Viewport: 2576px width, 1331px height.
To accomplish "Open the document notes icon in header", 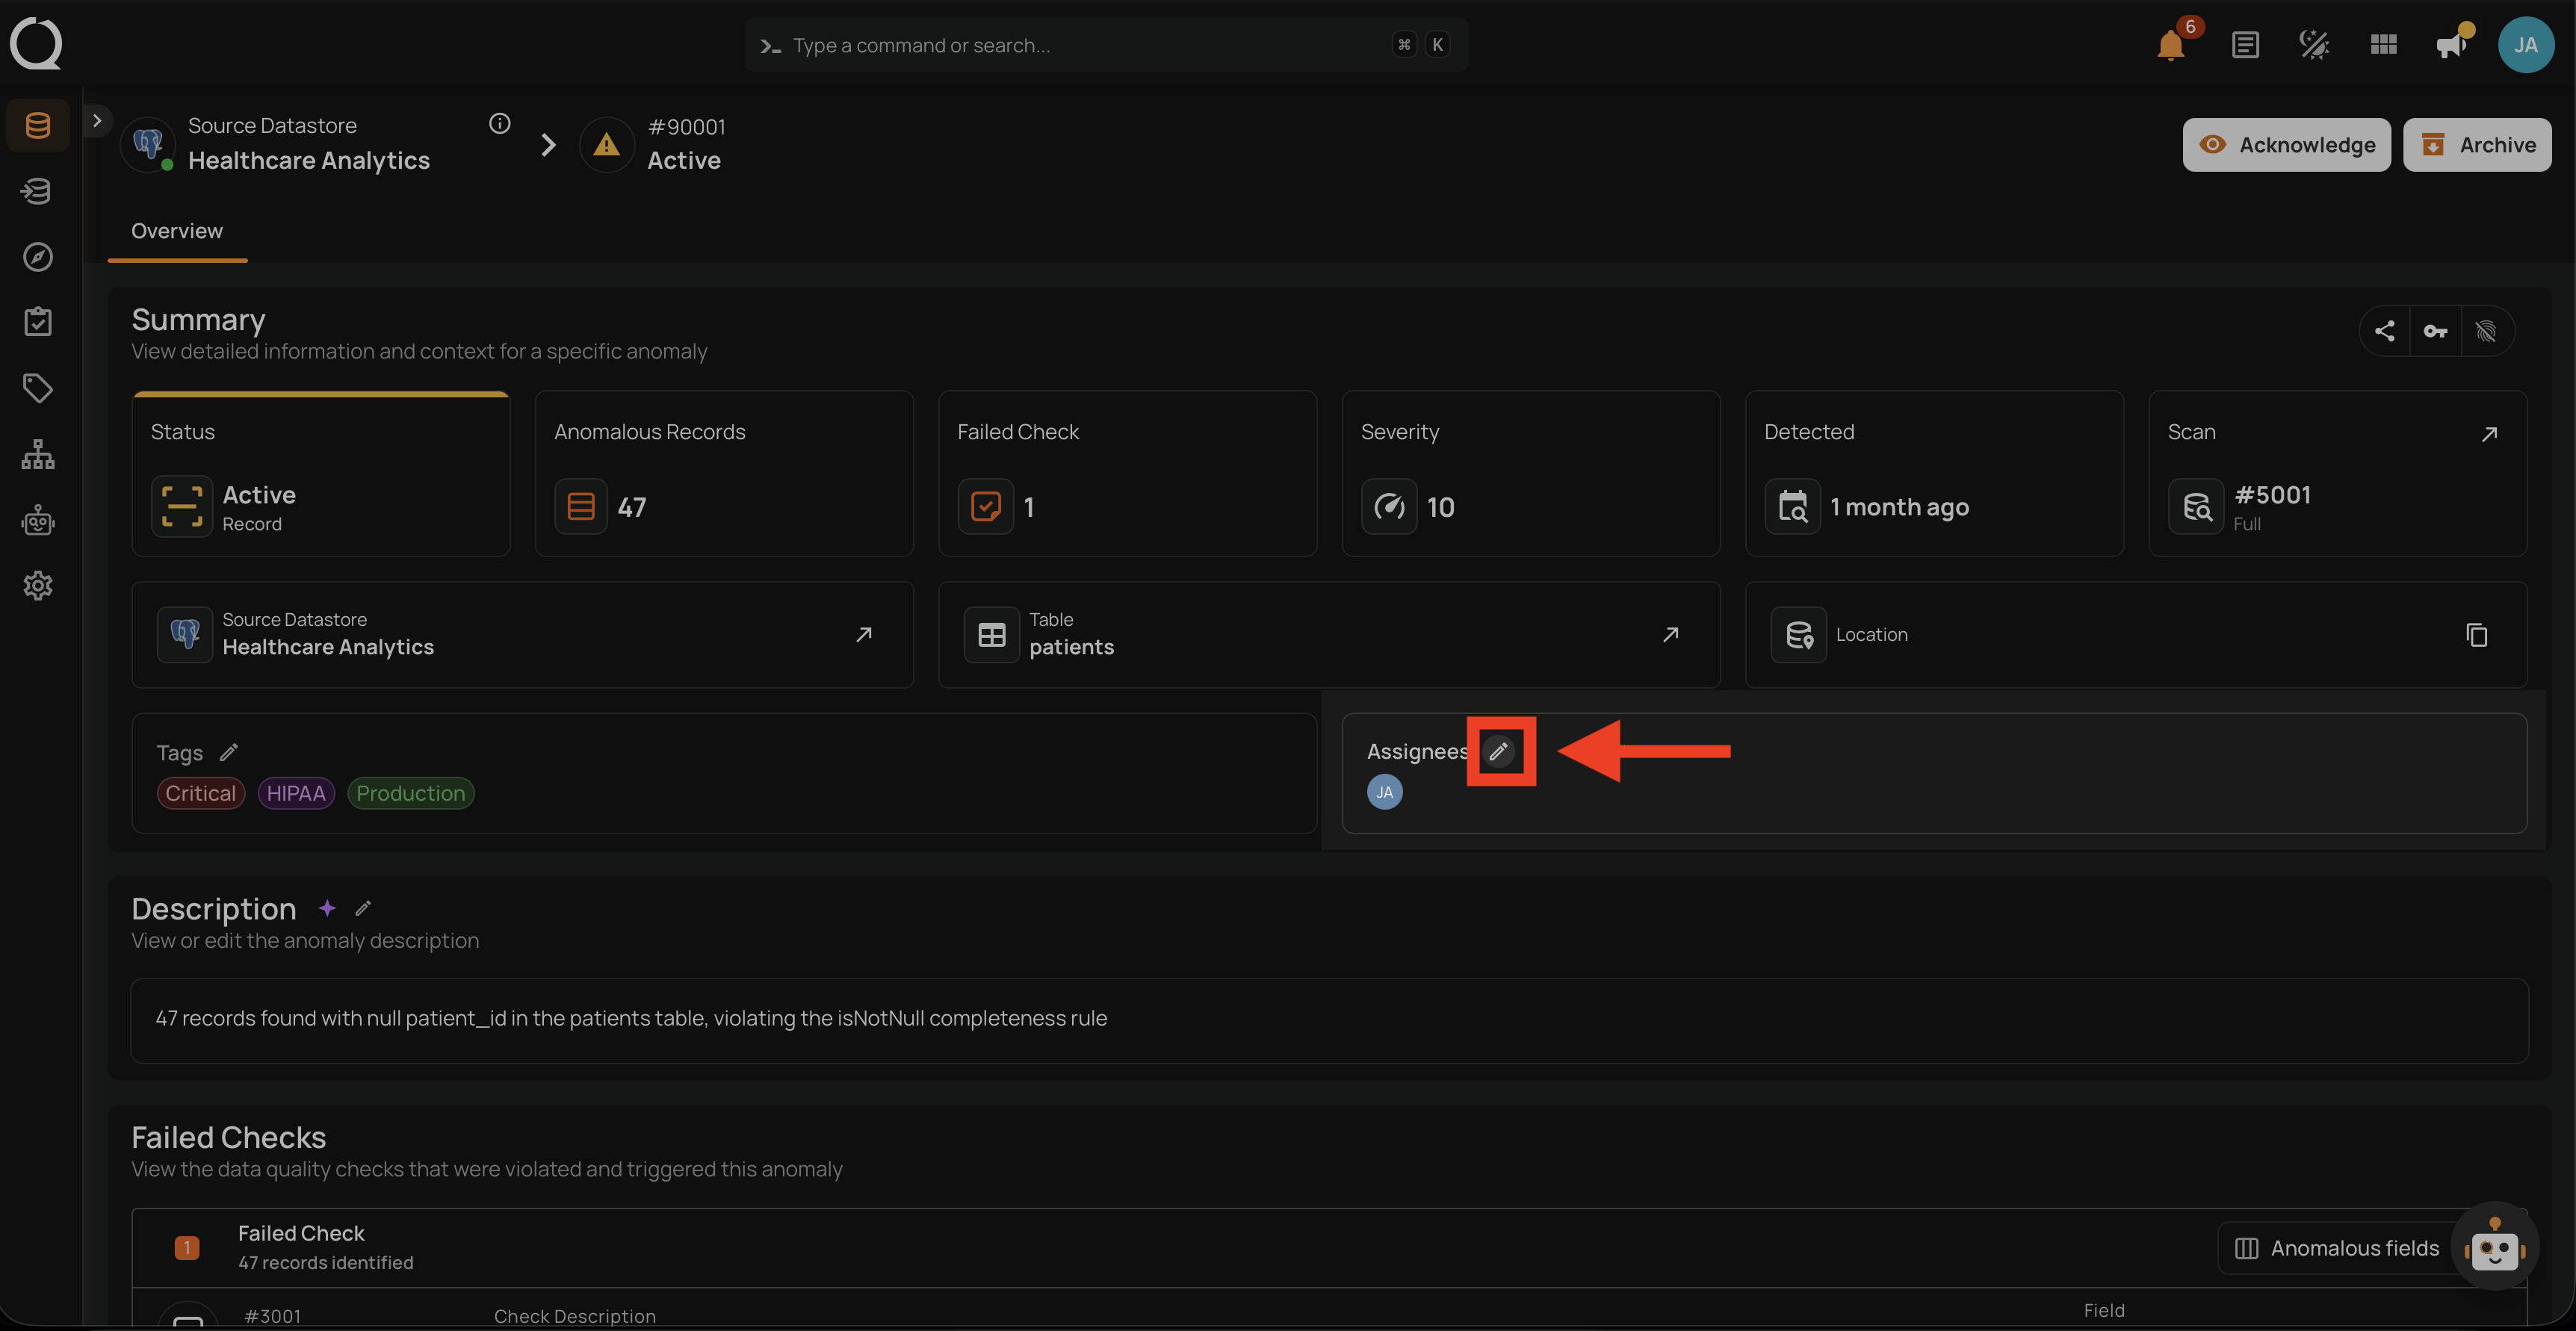I will [2245, 45].
